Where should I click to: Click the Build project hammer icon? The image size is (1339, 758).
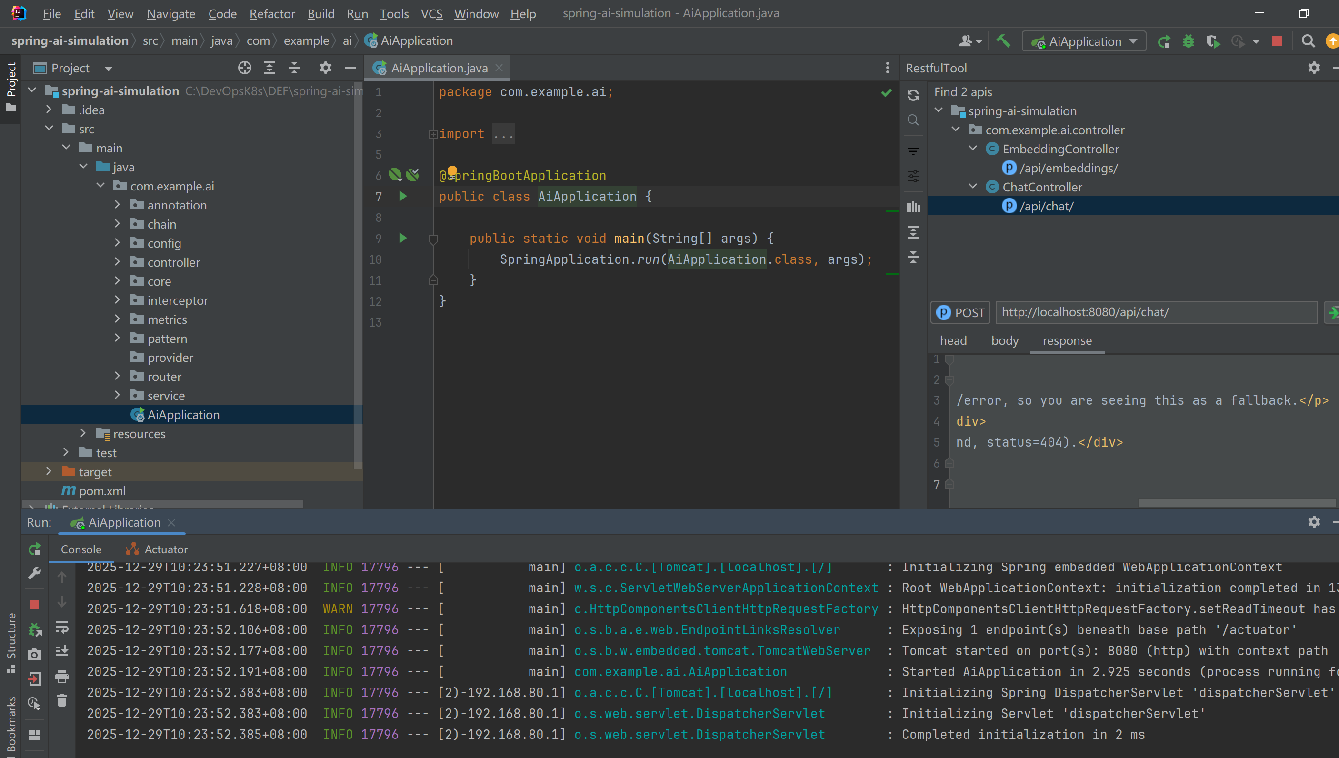point(1003,40)
